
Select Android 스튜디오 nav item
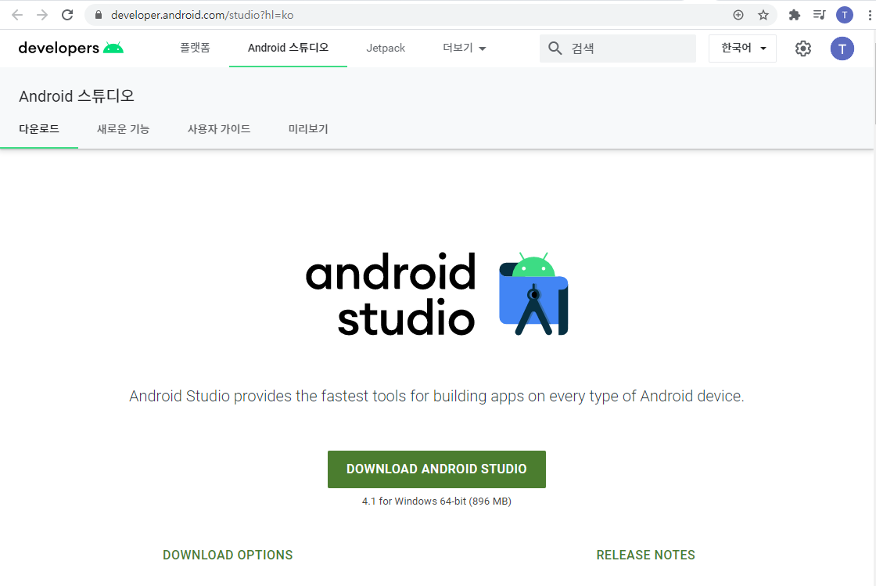point(289,48)
